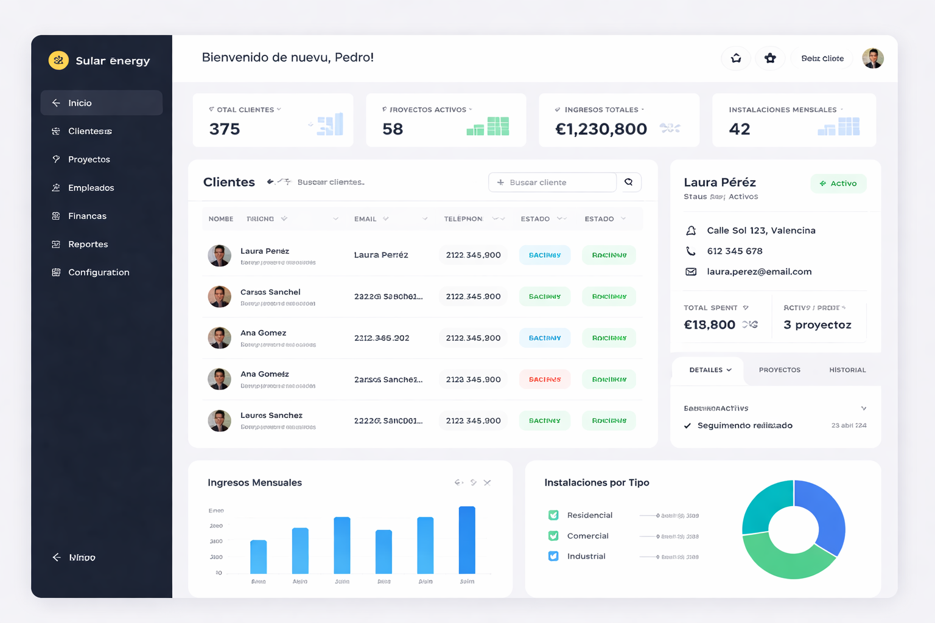Click the user name button in header
The width and height of the screenshot is (935, 623).
click(822, 58)
